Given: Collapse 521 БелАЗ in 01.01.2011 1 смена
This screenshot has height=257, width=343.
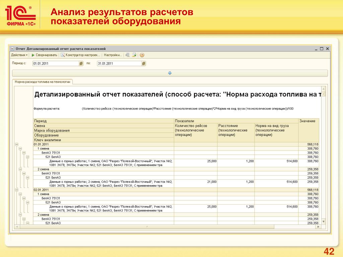Looking at the screenshot, I should click(27, 157).
